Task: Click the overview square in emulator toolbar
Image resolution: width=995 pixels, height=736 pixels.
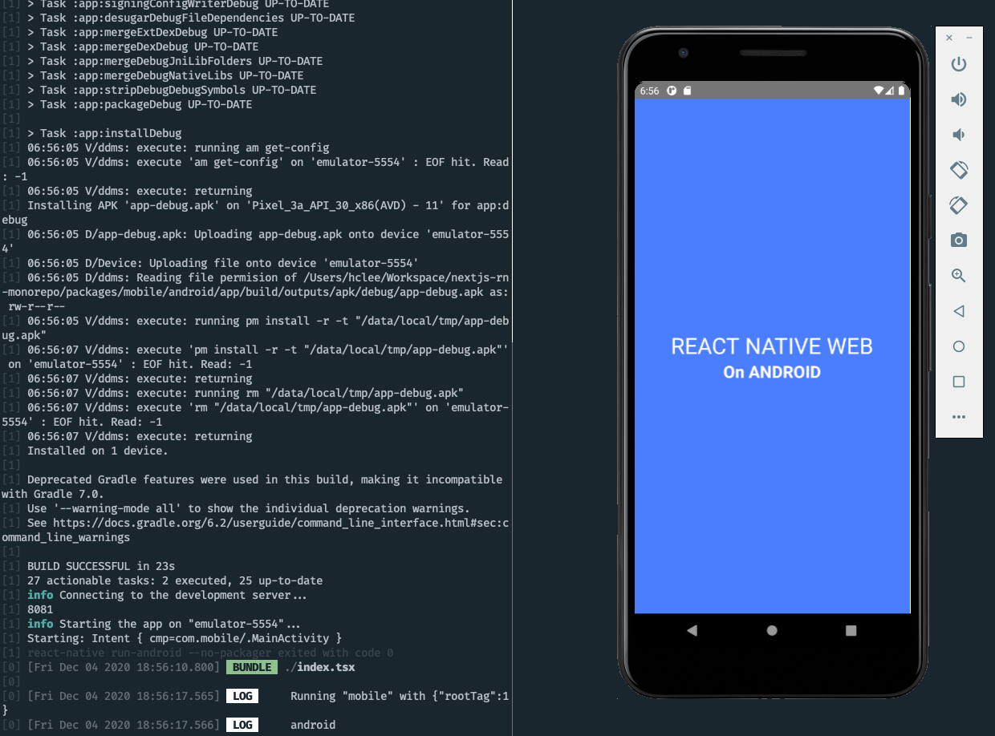Action: (x=958, y=382)
